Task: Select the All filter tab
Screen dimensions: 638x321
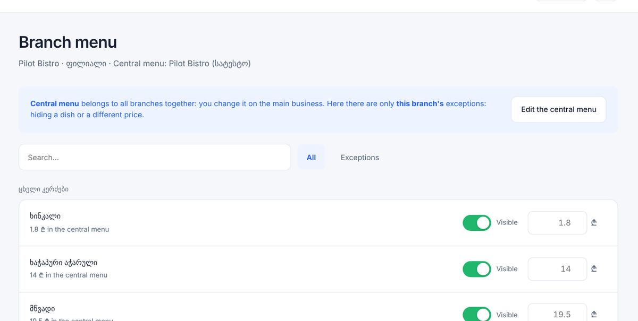Action: [x=311, y=157]
